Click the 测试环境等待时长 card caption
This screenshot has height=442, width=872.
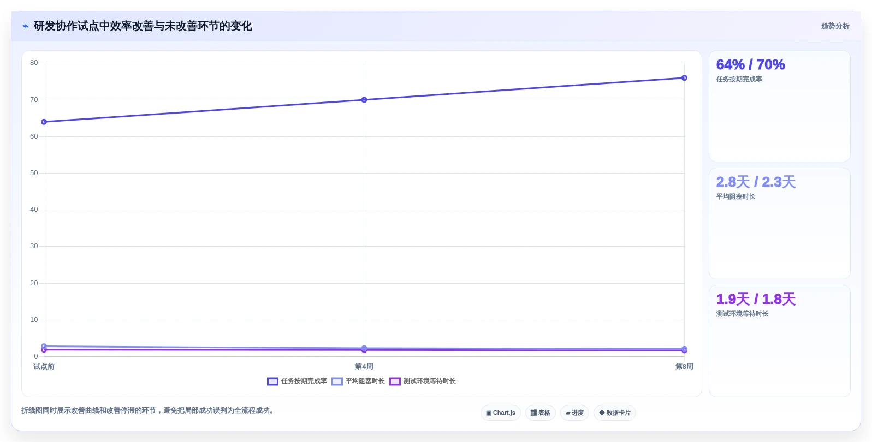click(x=742, y=314)
